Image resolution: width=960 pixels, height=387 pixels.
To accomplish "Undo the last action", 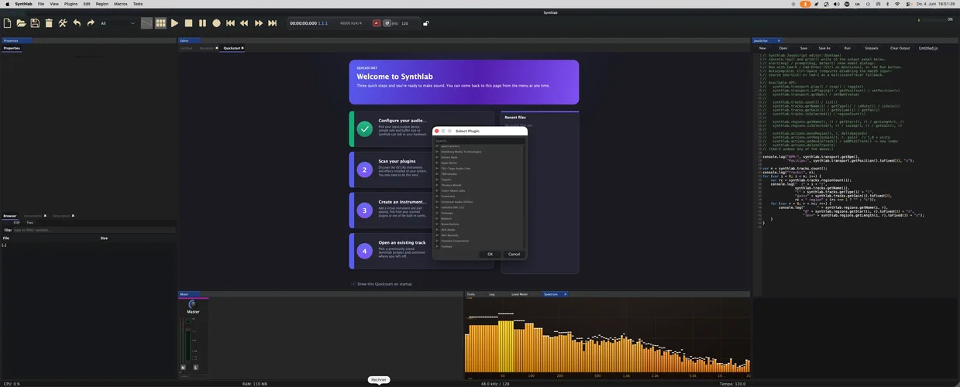I will (x=77, y=23).
